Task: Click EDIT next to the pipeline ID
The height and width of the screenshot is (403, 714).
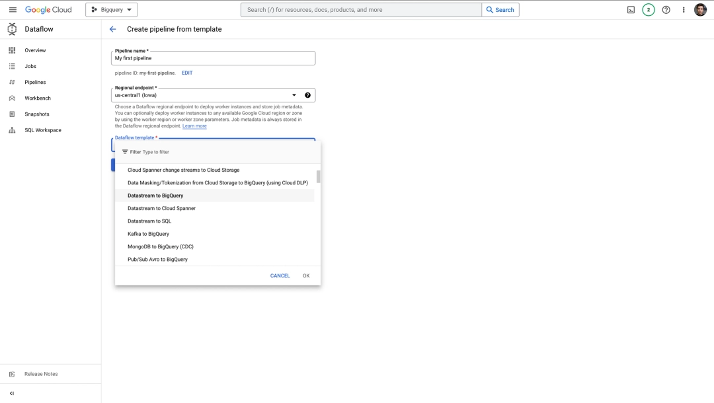Action: click(187, 73)
